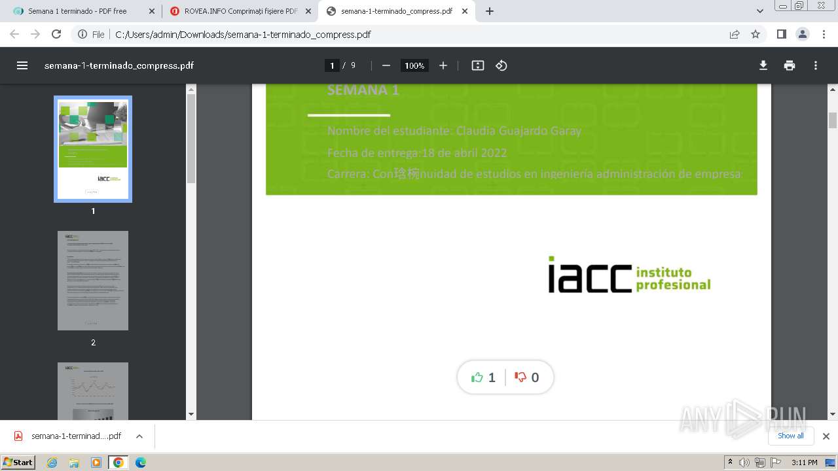Go back in browser history
The width and height of the screenshot is (838, 471).
click(14, 34)
